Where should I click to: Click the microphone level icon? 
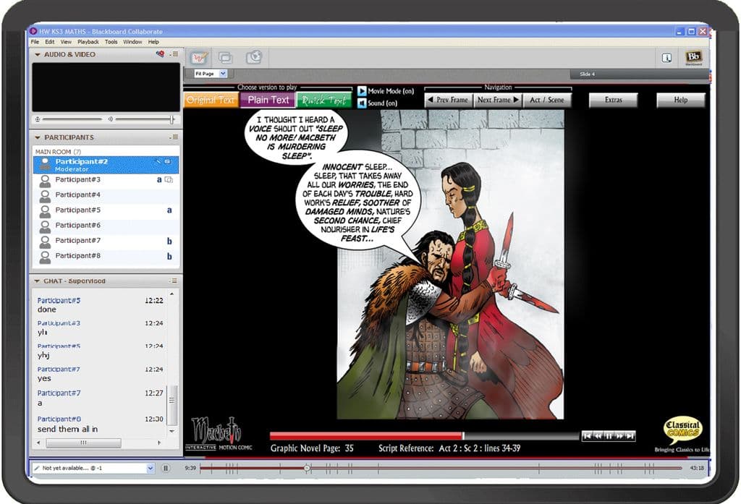38,119
